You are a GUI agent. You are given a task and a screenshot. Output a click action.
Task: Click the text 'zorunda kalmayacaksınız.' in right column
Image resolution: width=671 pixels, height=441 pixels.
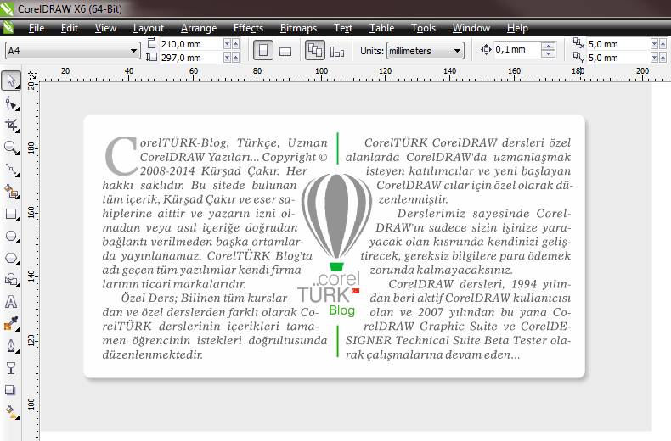click(441, 270)
